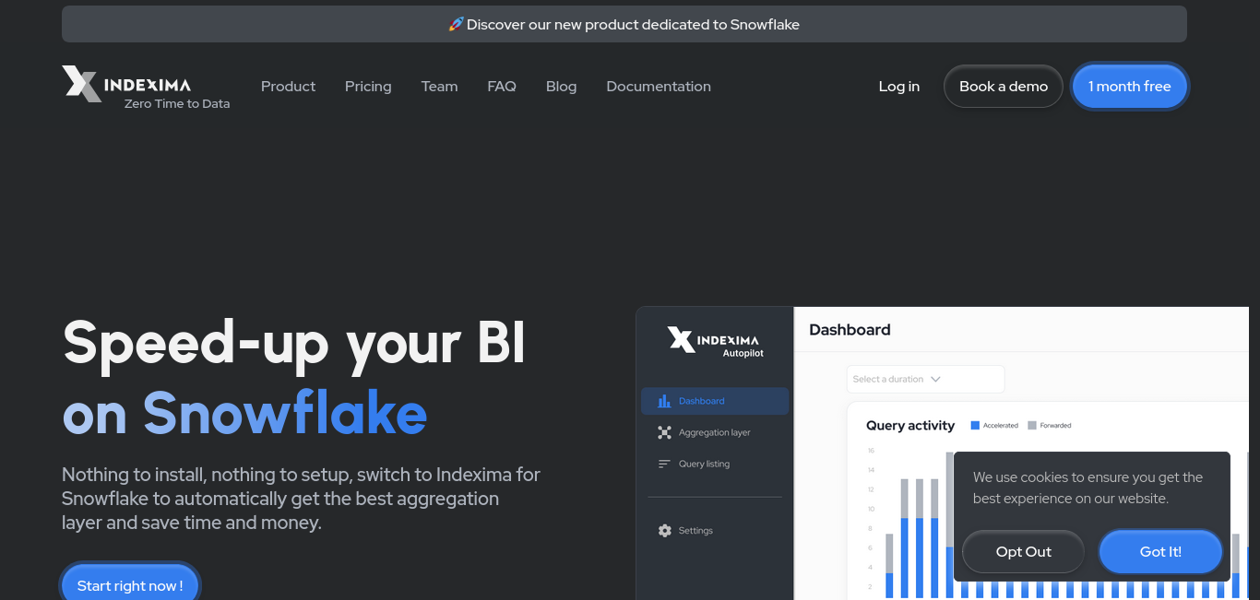The image size is (1260, 600).
Task: Click the Zero Time to Data tagline
Action: pos(177,103)
